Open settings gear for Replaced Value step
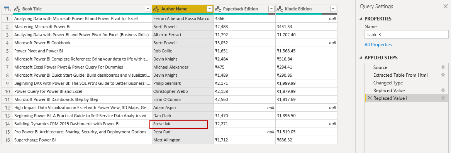Viewport: 451px width, 153px height. click(x=443, y=91)
